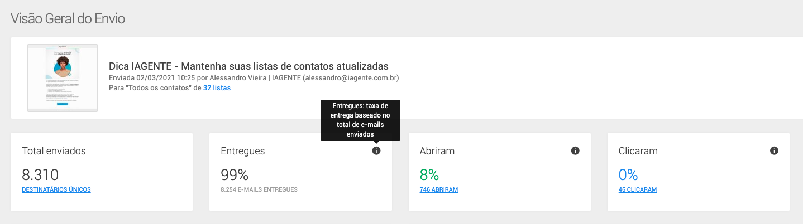Select the 99% delivered percentage

point(235,174)
